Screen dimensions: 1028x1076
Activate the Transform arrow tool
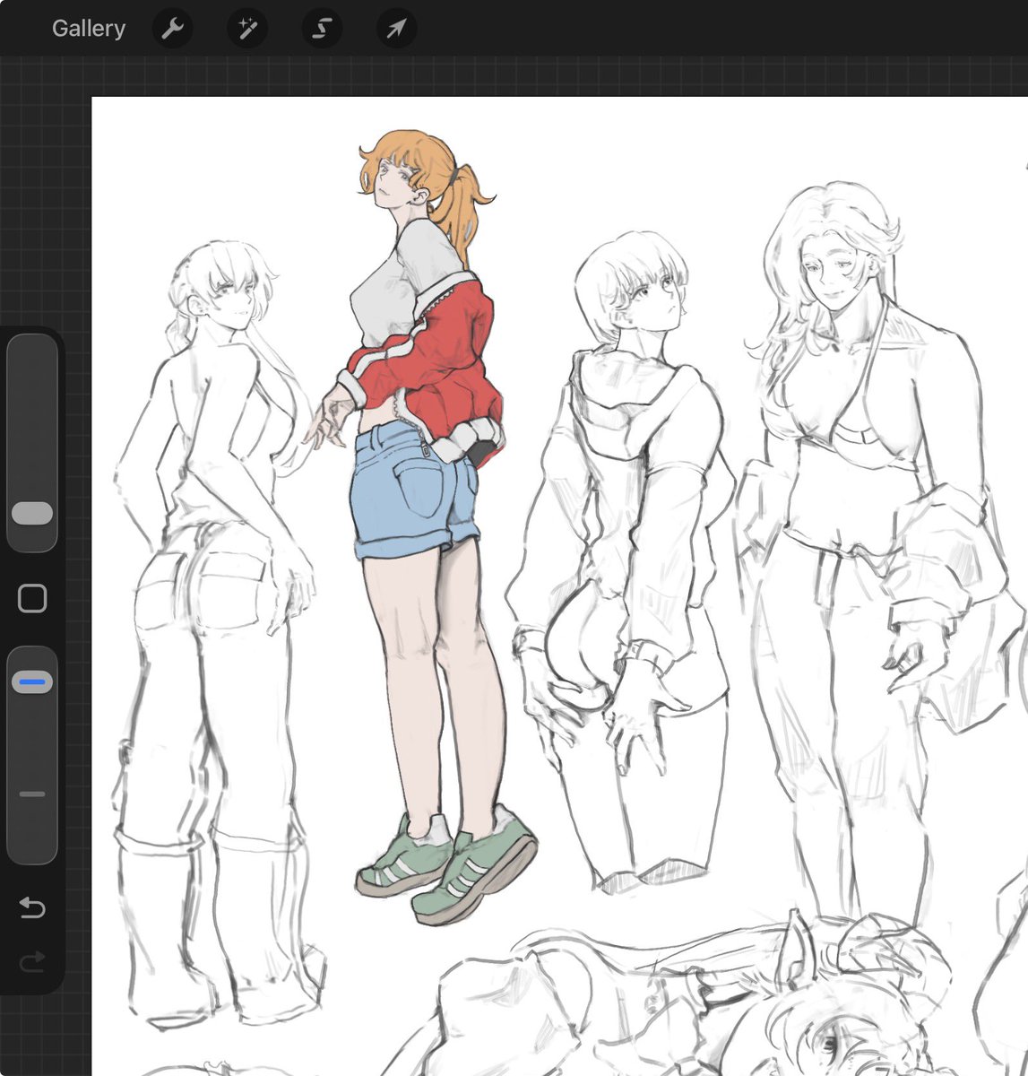(396, 29)
